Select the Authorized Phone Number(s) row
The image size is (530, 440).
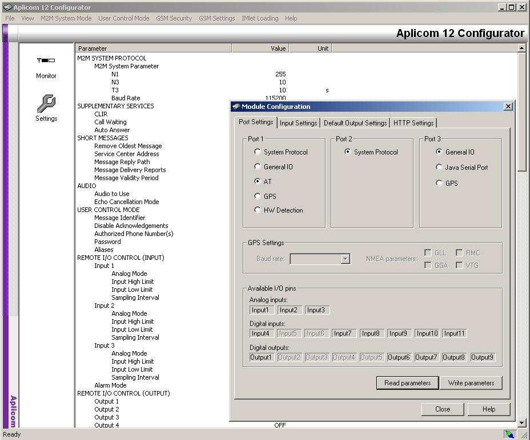[x=134, y=234]
